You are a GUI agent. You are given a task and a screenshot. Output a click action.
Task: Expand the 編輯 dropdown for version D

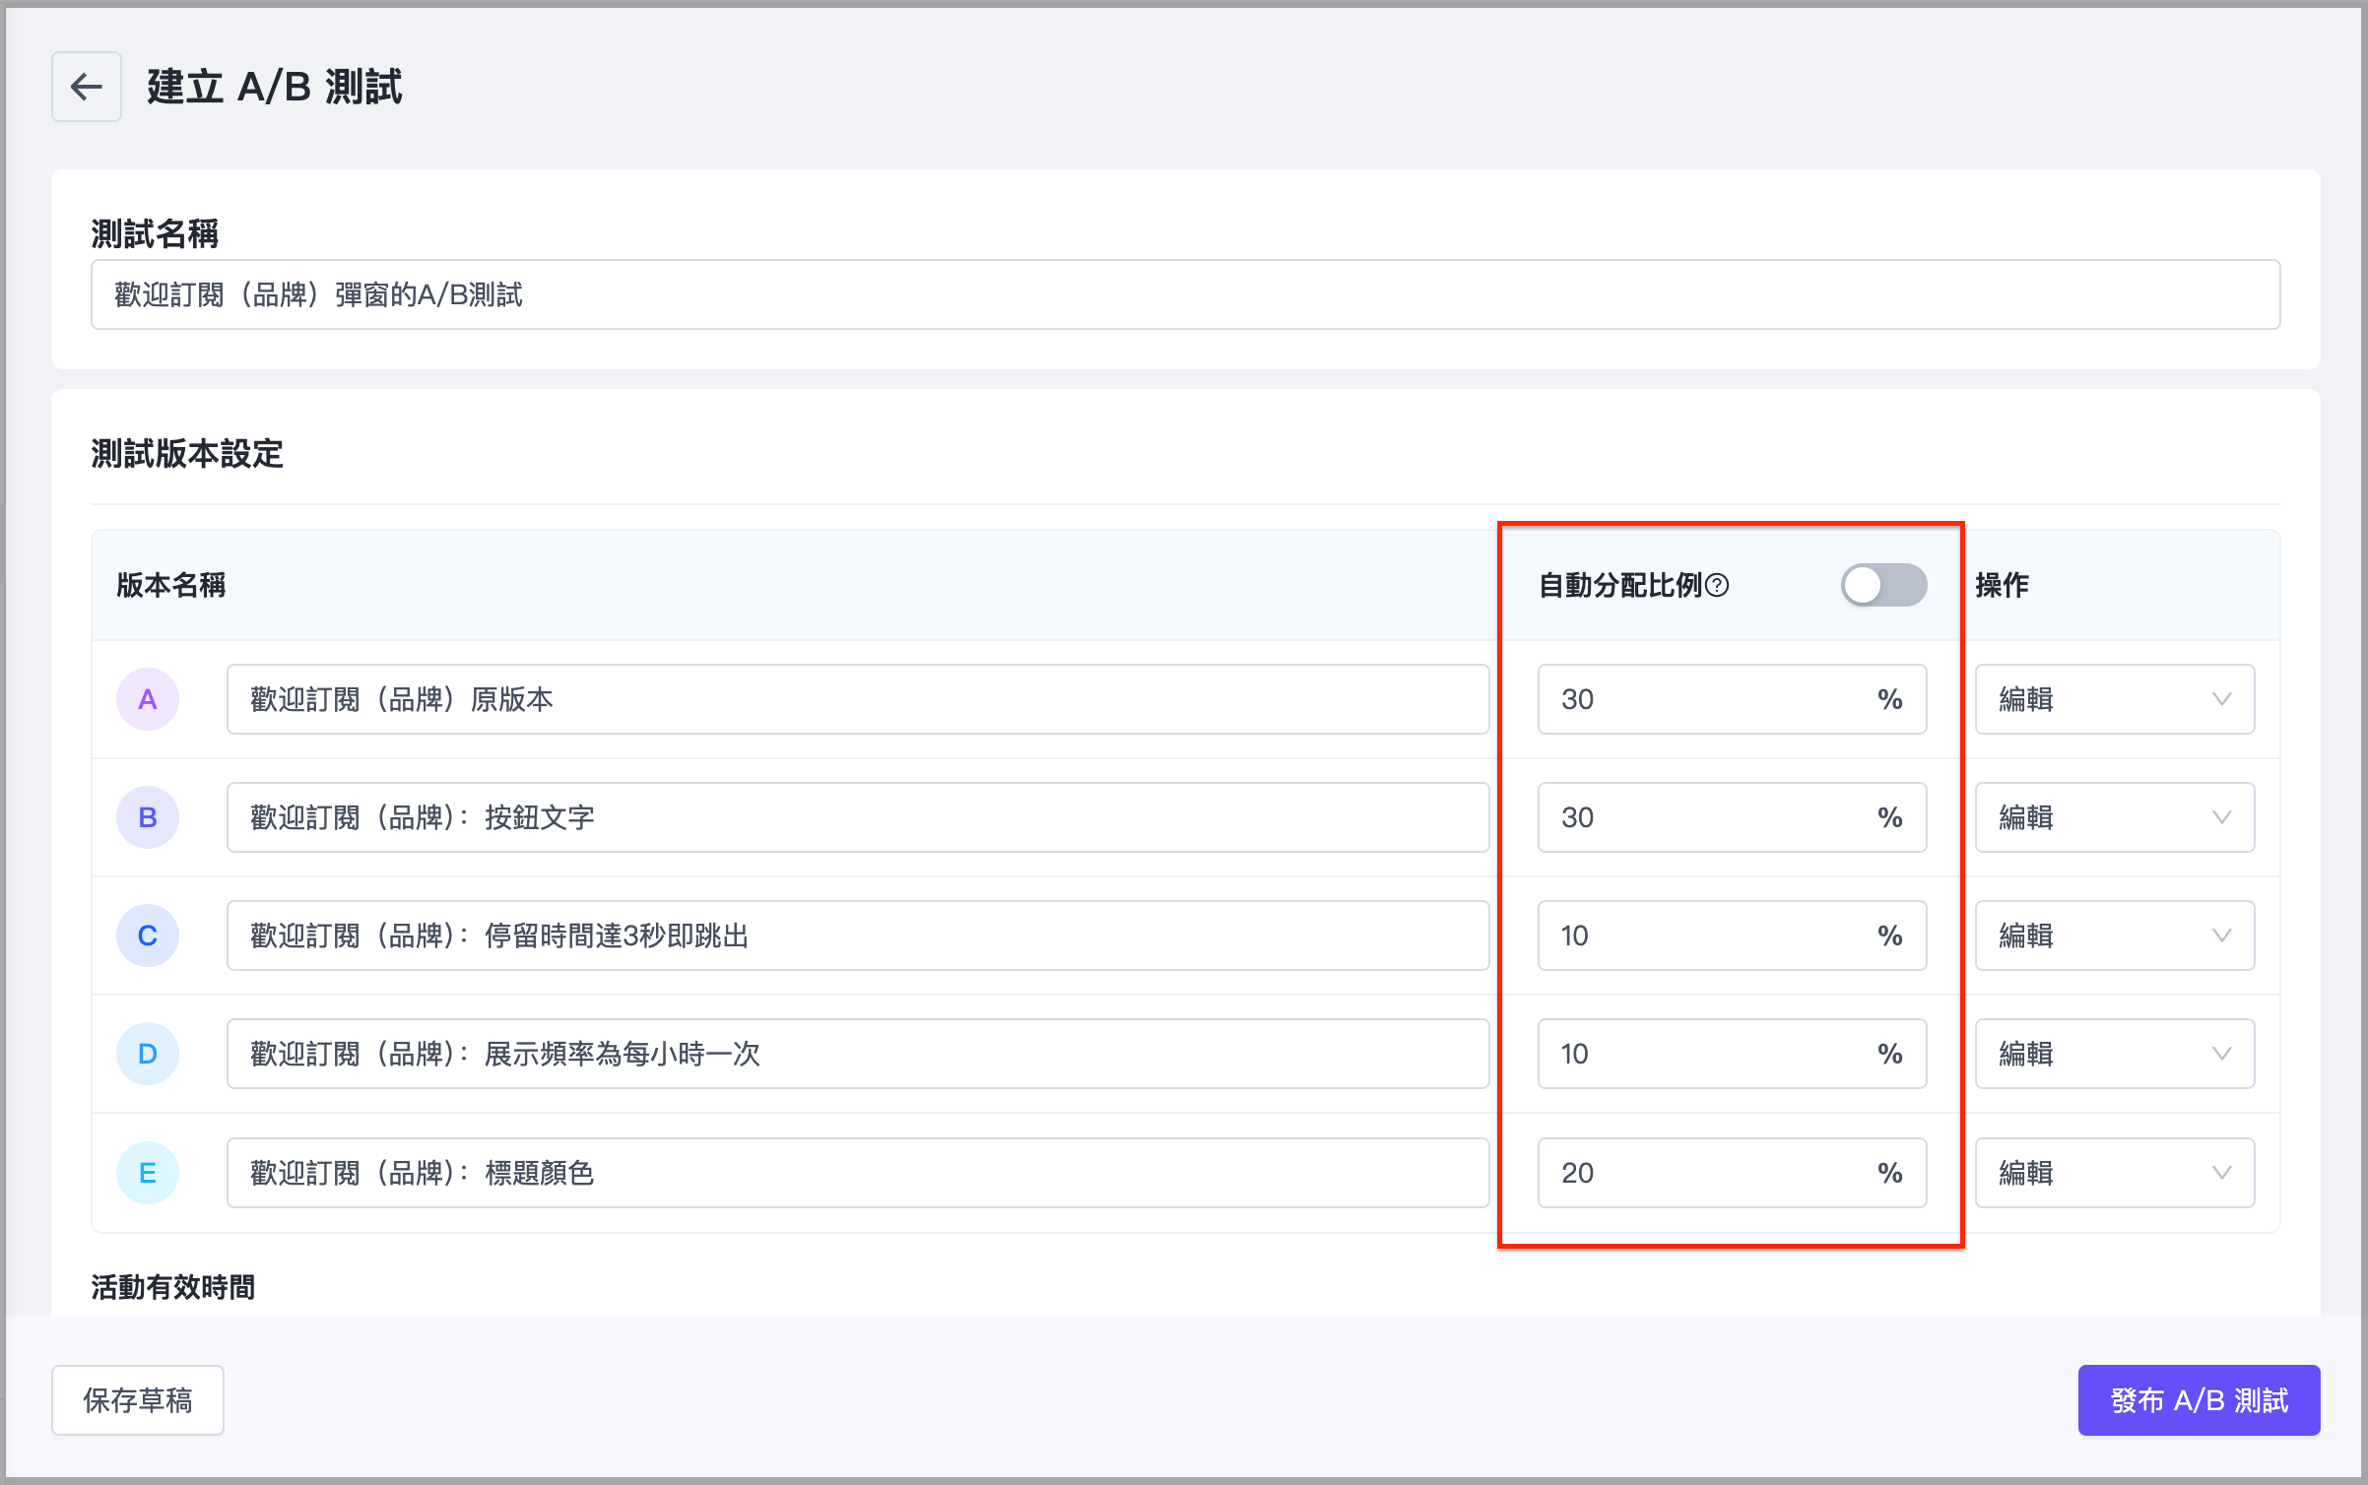click(x=2114, y=1054)
